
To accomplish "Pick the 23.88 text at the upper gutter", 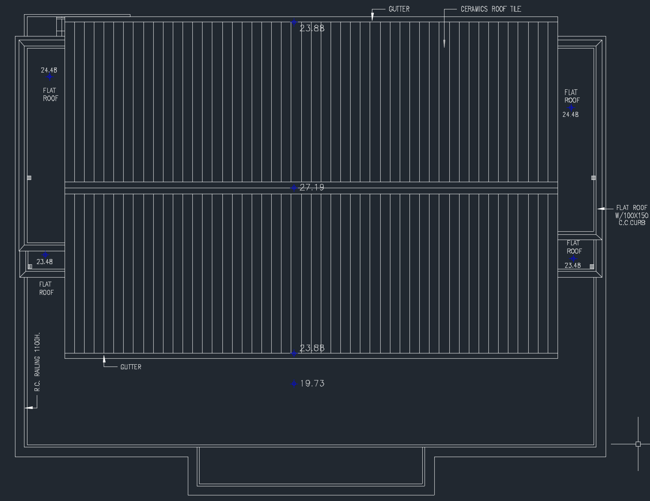I will click(312, 28).
